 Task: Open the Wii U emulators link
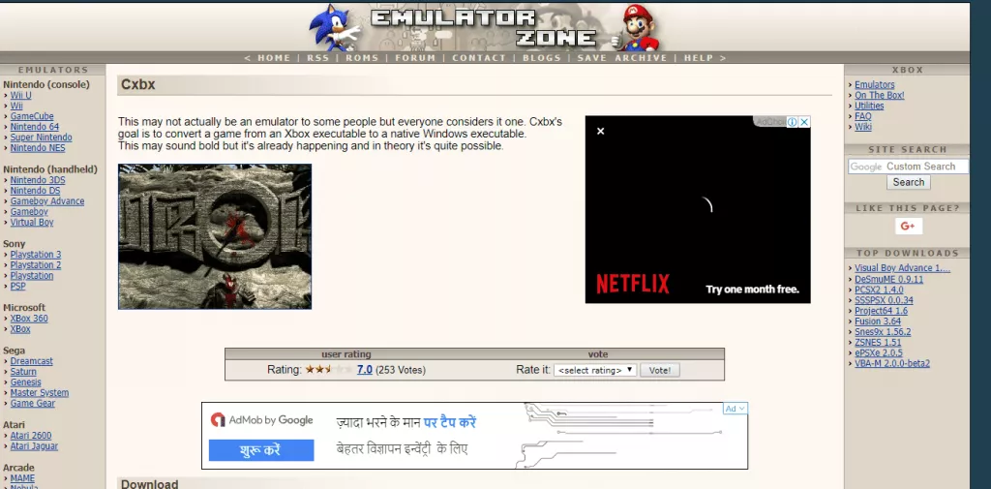pos(21,96)
